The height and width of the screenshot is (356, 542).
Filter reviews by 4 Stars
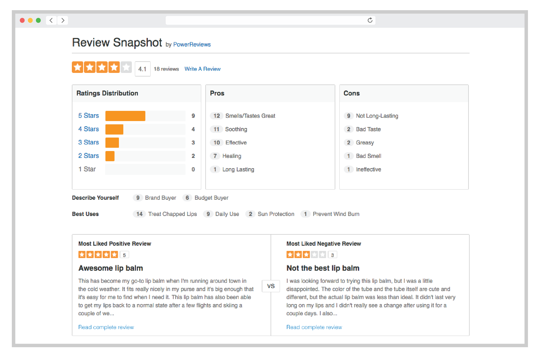point(88,129)
